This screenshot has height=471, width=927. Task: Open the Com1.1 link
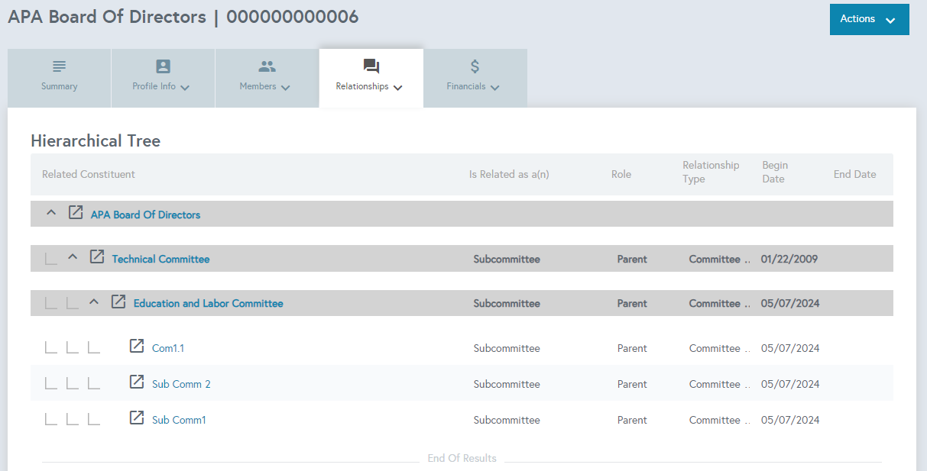click(168, 349)
